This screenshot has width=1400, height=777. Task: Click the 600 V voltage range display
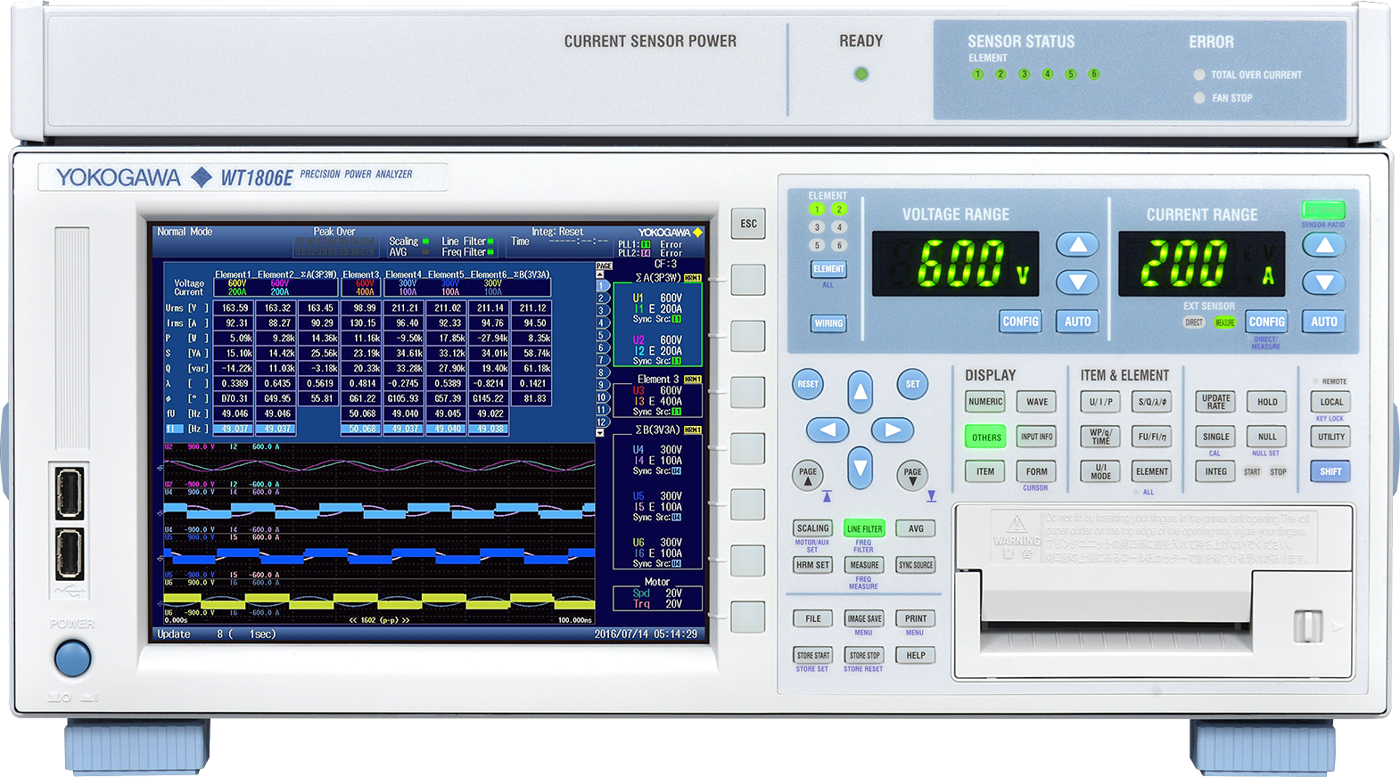click(x=955, y=264)
